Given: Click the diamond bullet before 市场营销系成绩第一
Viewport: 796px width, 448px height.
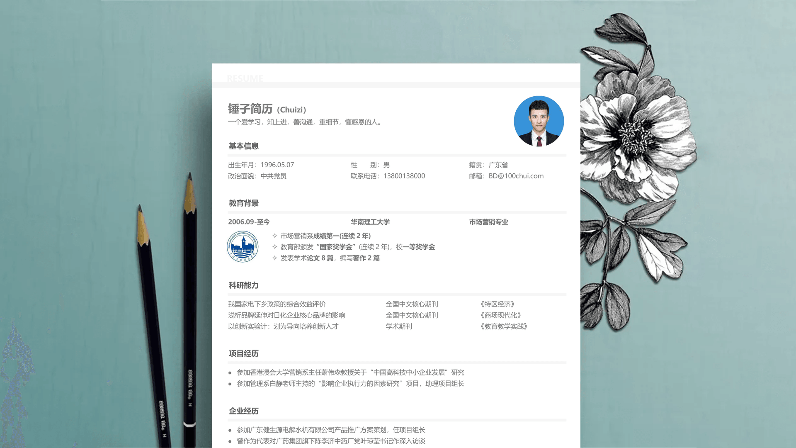Looking at the screenshot, I should coord(274,236).
